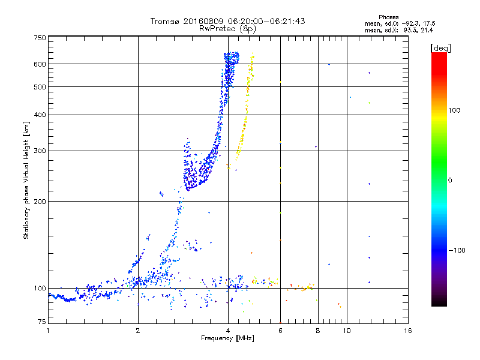Click the y-axis title "Stationary phase Virtual Height [km]"
This screenshot has width=480, height=360.
26,180
